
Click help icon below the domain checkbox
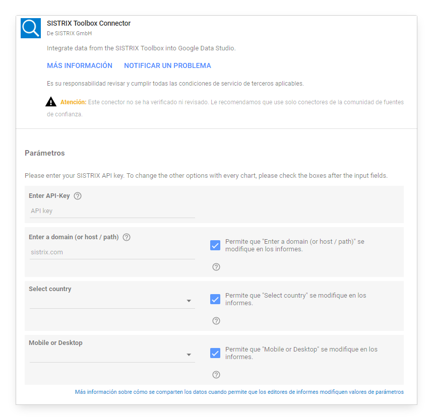216,267
